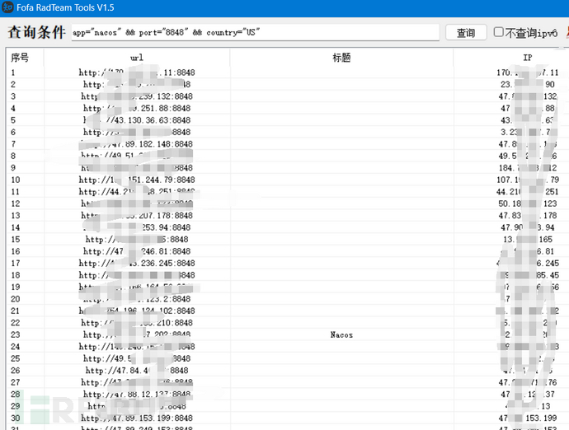The width and height of the screenshot is (569, 430).
Task: Select row 3 URL ending 239.132:8848
Action: pyautogui.click(x=137, y=96)
